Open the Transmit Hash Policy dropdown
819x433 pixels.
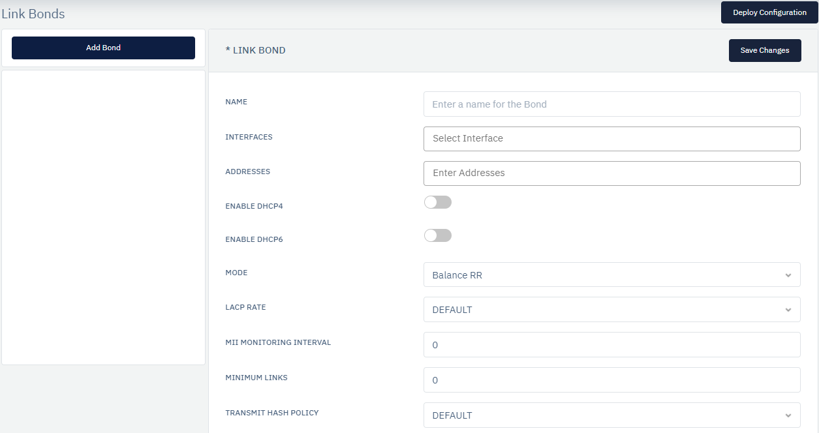click(611, 415)
